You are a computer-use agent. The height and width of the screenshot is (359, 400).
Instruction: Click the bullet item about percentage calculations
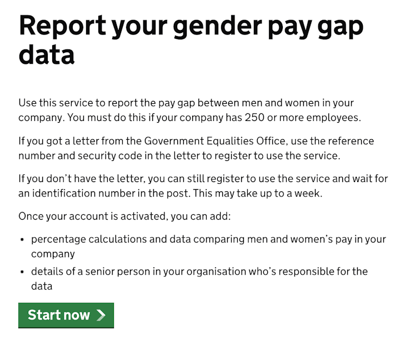pyautogui.click(x=208, y=246)
